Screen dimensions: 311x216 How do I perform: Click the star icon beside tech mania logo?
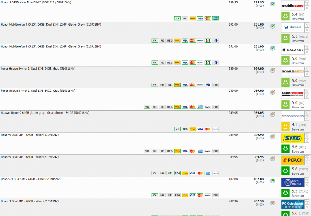[x=307, y=180]
